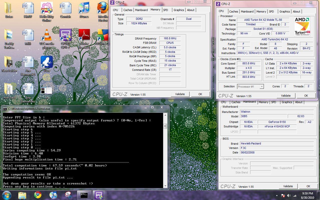Open the Action Center flag tray icon

point(283,195)
